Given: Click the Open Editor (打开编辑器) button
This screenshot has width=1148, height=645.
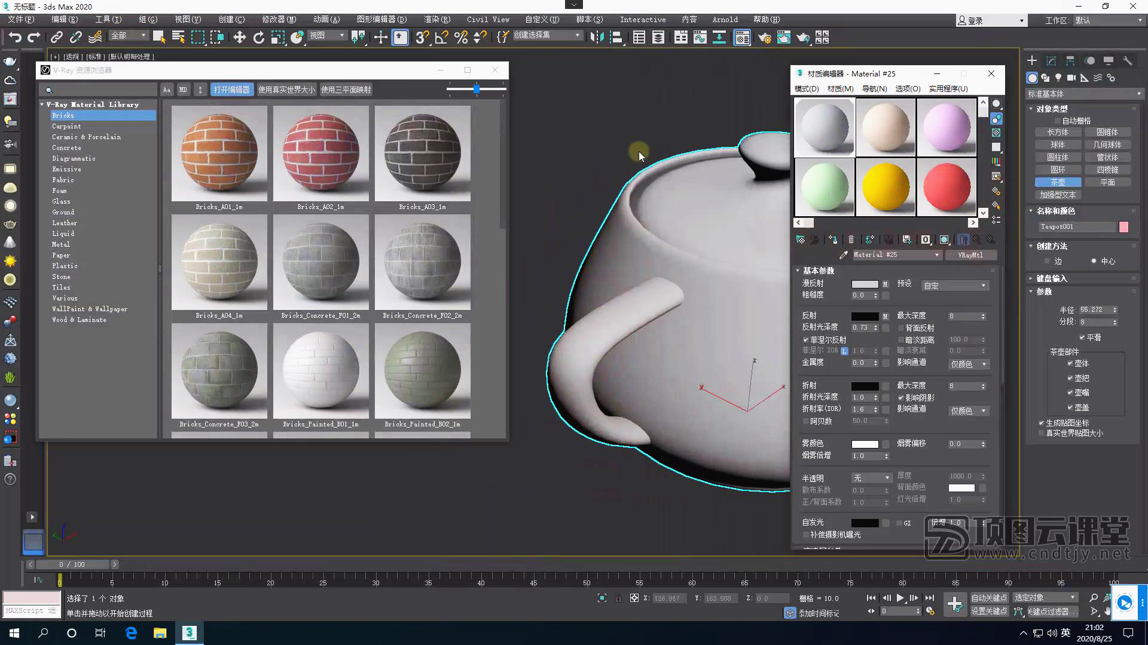Looking at the screenshot, I should click(x=231, y=90).
